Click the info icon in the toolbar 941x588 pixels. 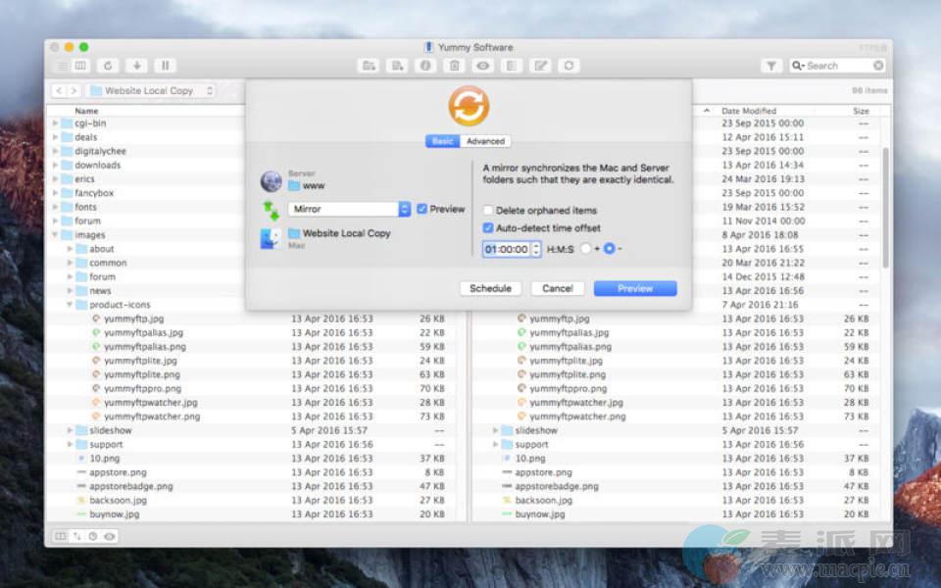coord(425,66)
